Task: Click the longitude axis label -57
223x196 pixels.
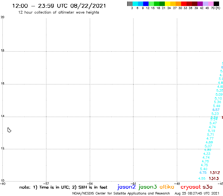Action: point(46,184)
